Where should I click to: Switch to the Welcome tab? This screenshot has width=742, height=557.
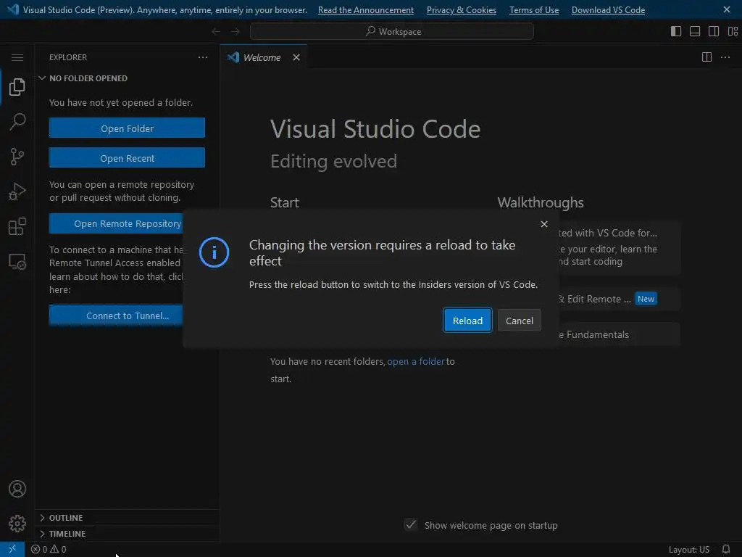tap(262, 57)
